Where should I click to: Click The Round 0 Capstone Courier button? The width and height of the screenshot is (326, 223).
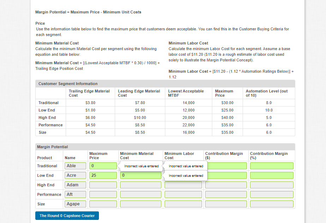click(x=67, y=216)
